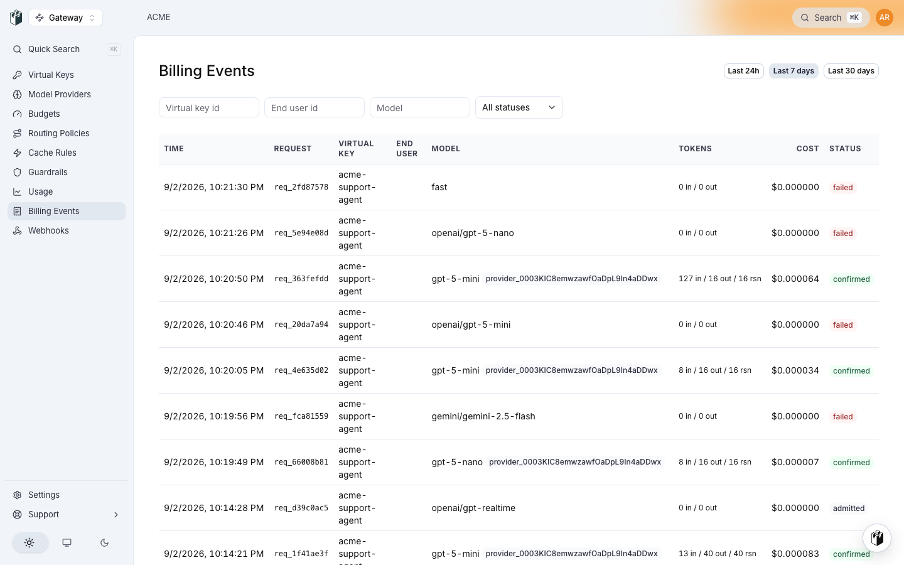
Task: Click request id req_2fd87578
Action: [x=301, y=187]
